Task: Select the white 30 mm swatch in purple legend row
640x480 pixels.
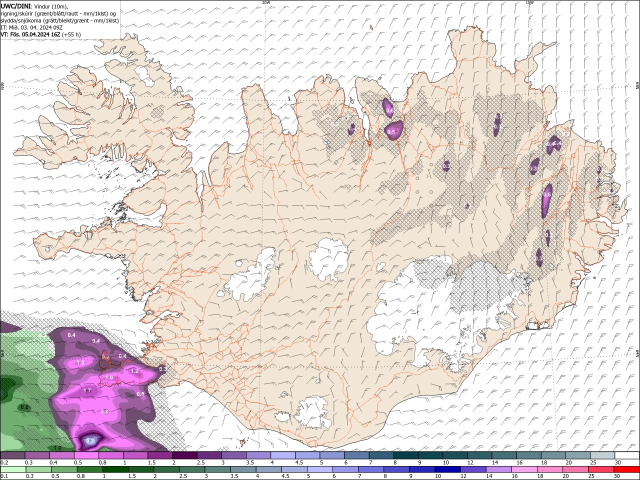Action: (627, 455)
